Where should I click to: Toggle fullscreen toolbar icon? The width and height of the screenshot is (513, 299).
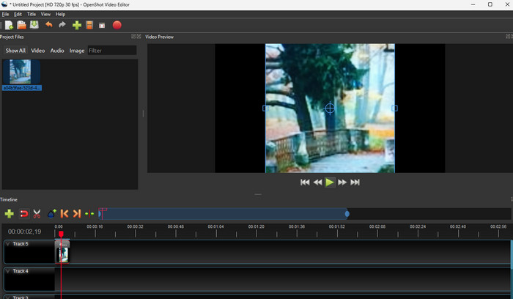point(102,26)
